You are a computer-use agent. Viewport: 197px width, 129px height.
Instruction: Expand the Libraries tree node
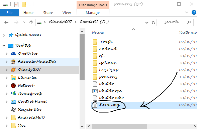[x=7, y=78]
